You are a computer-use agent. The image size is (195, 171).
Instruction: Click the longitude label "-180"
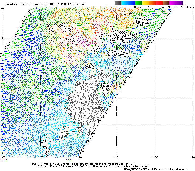3,157
